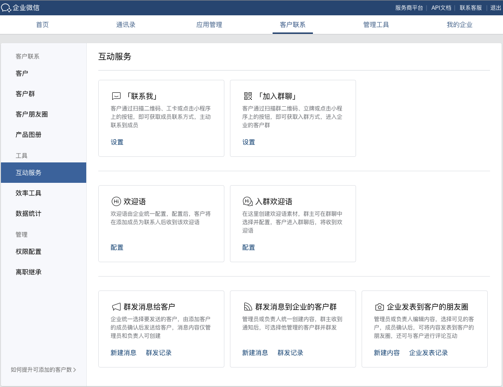Screen dimensions: 503x387
Task: Click 新建消息 under 群发消息给客户
Action: 123,353
